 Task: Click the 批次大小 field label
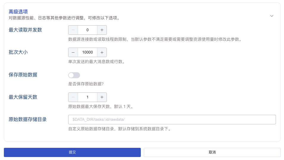[18, 52]
